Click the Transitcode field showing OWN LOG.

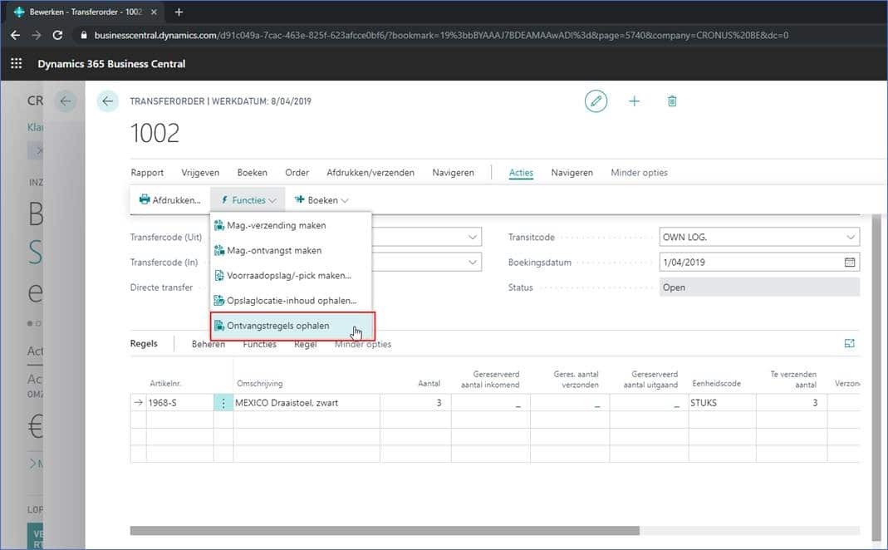click(759, 238)
